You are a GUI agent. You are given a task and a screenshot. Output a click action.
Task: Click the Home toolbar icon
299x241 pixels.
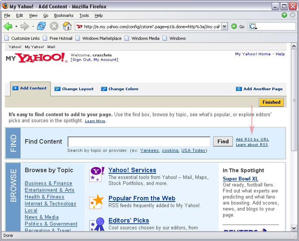(x=67, y=26)
